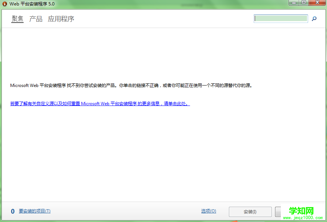
Task: Click the Web Platform Installer title icon
Action: pyautogui.click(x=5, y=4)
